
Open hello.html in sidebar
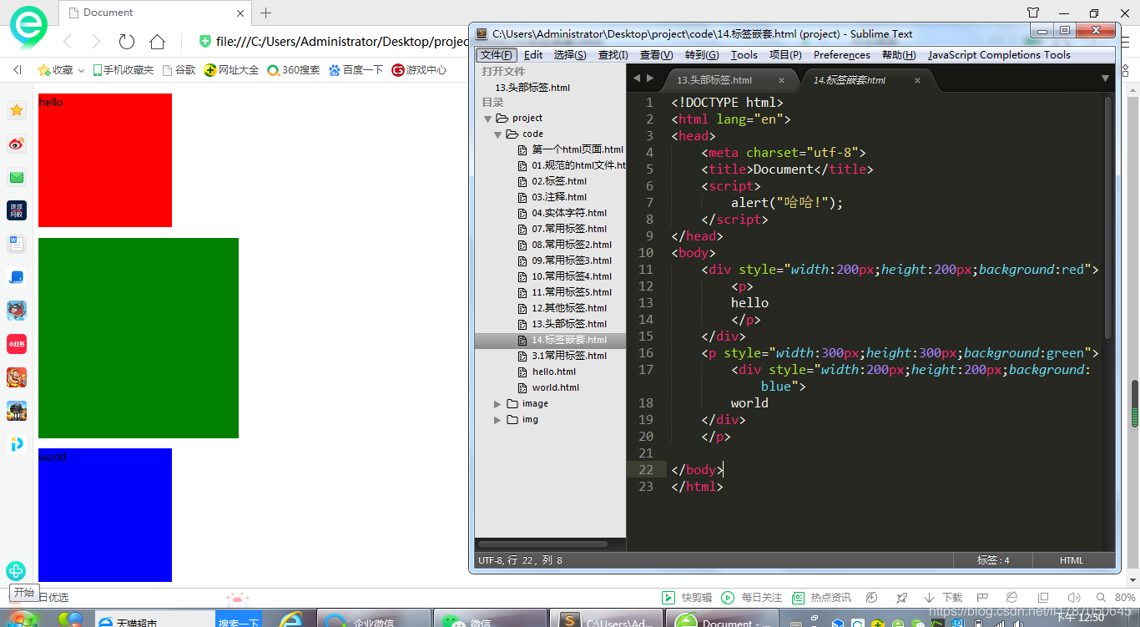(554, 372)
